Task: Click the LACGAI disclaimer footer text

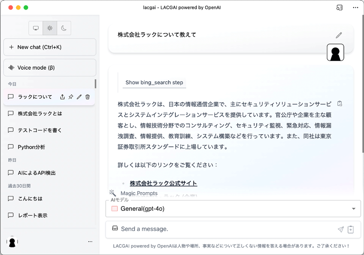Action: (x=231, y=246)
